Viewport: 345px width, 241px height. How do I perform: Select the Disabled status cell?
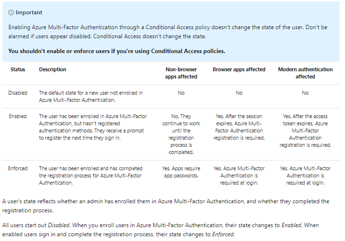[x=18, y=93]
